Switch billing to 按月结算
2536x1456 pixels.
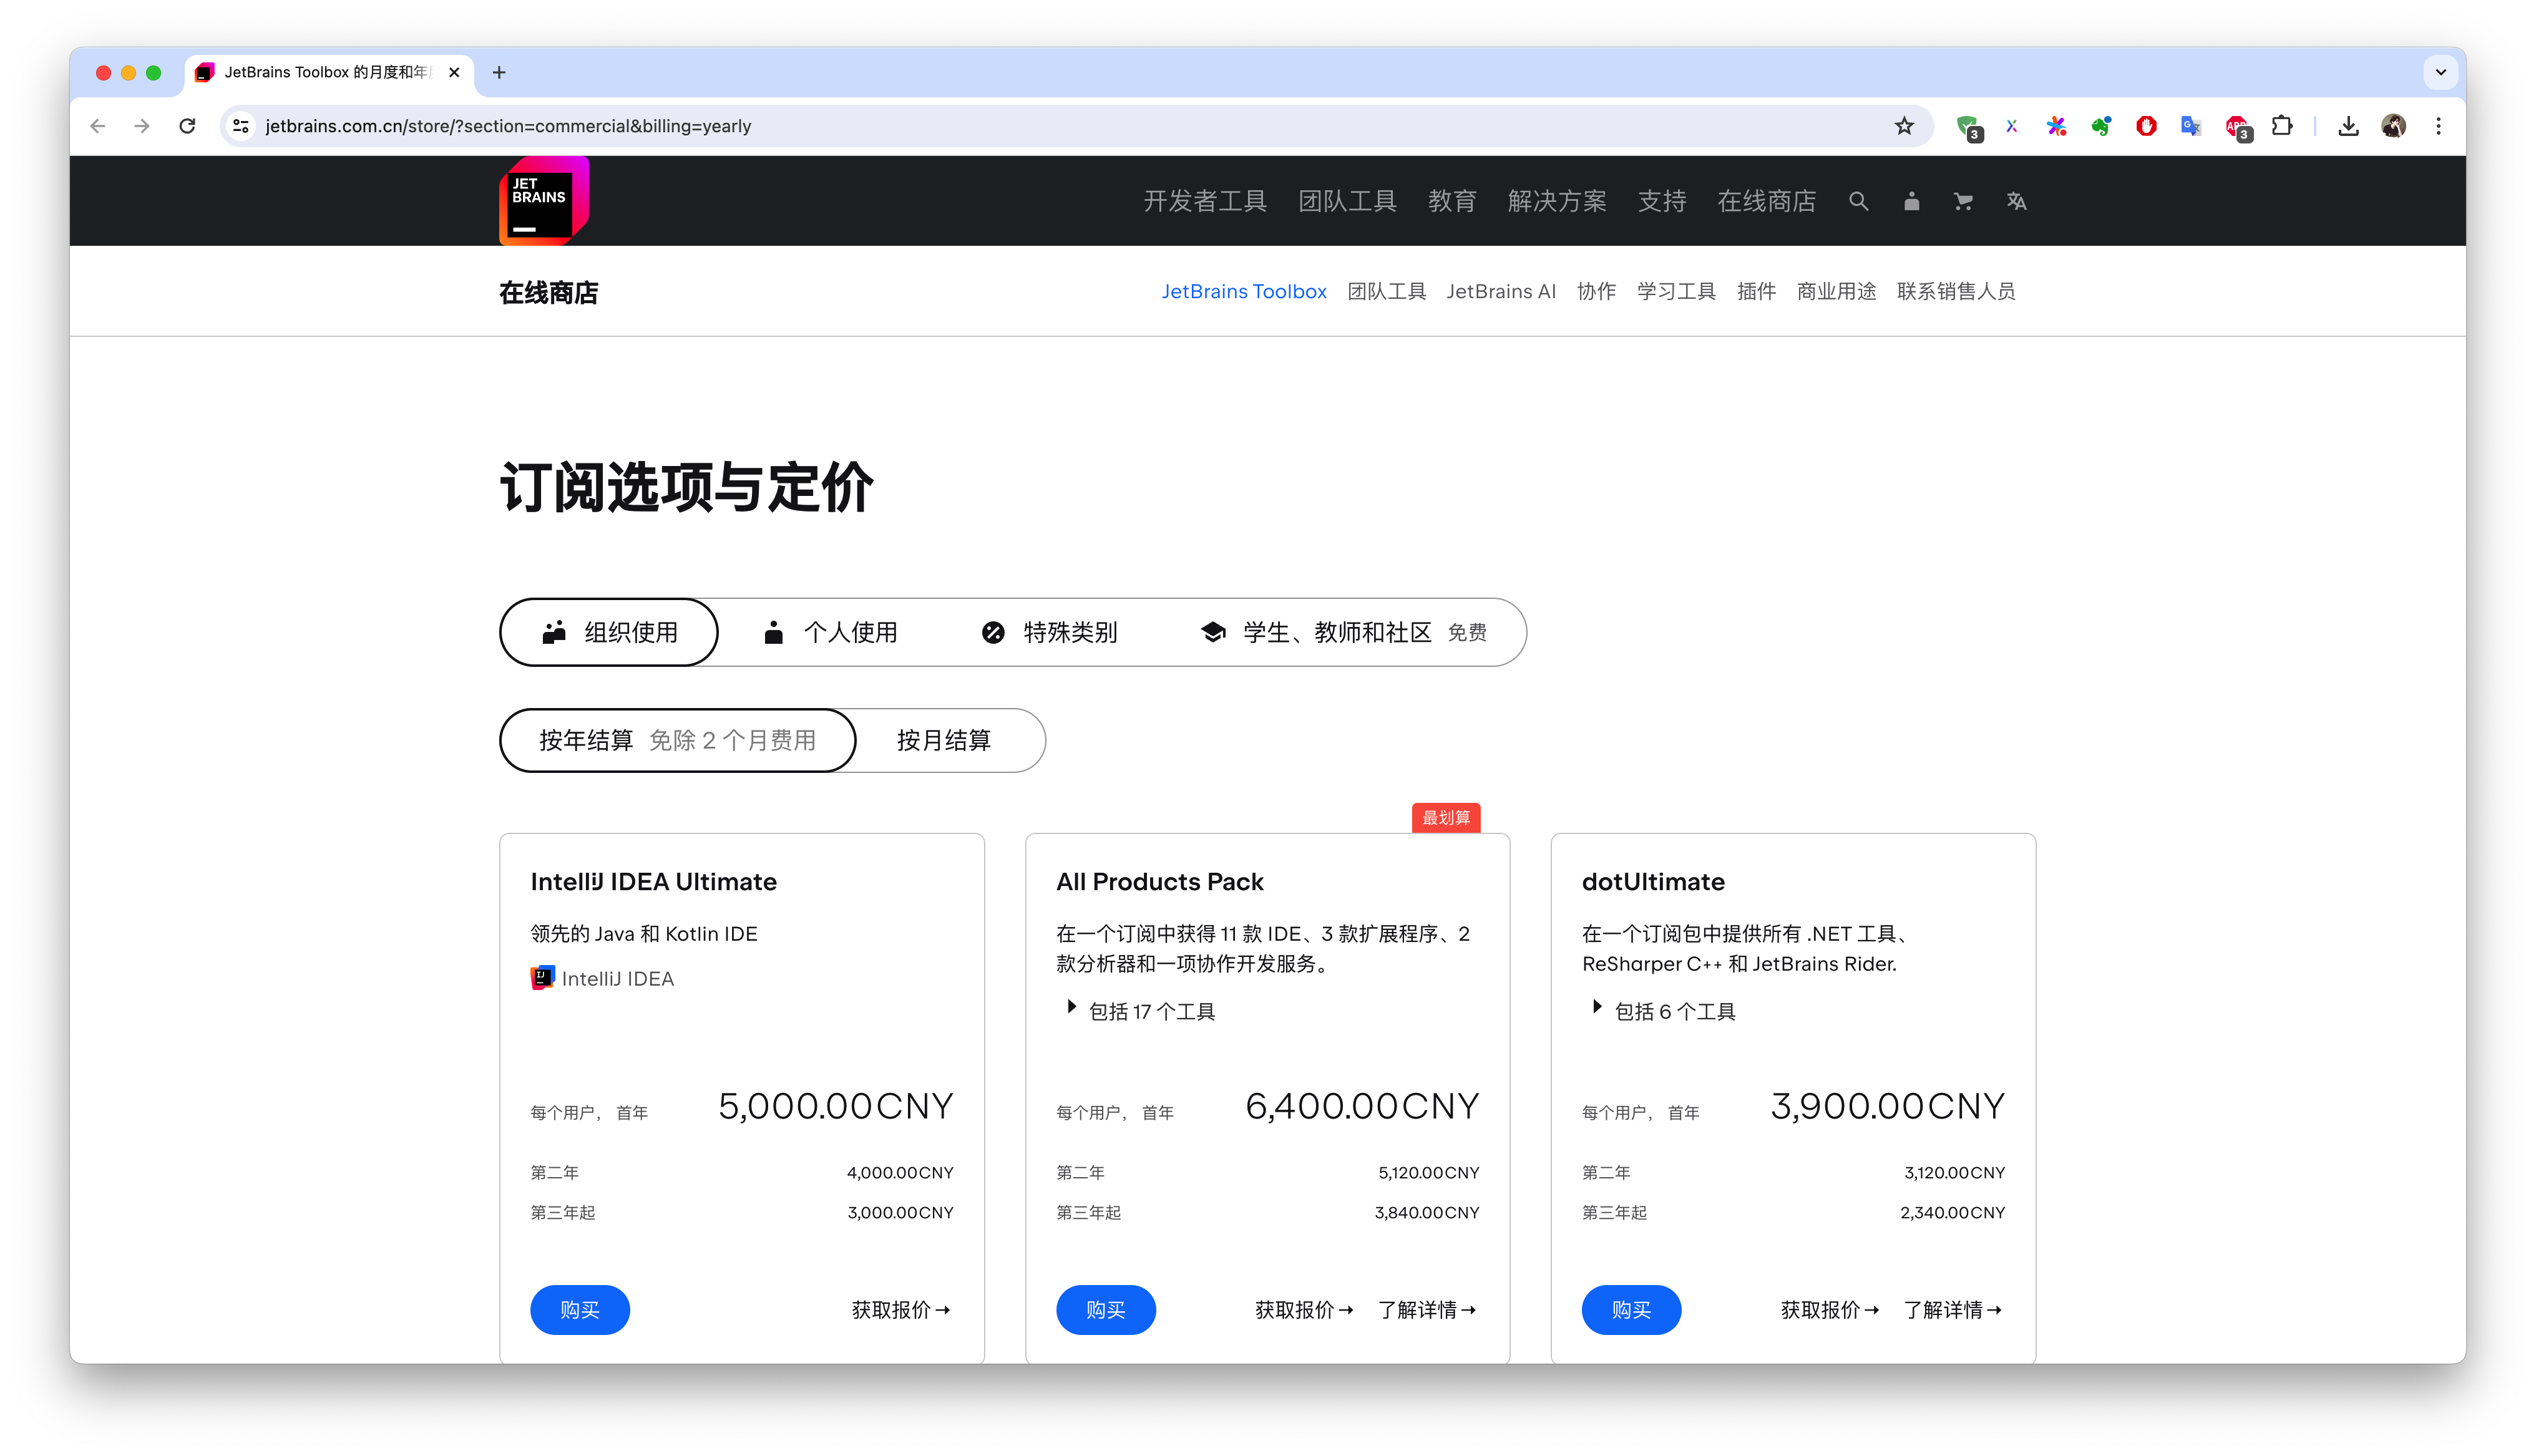(x=943, y=740)
